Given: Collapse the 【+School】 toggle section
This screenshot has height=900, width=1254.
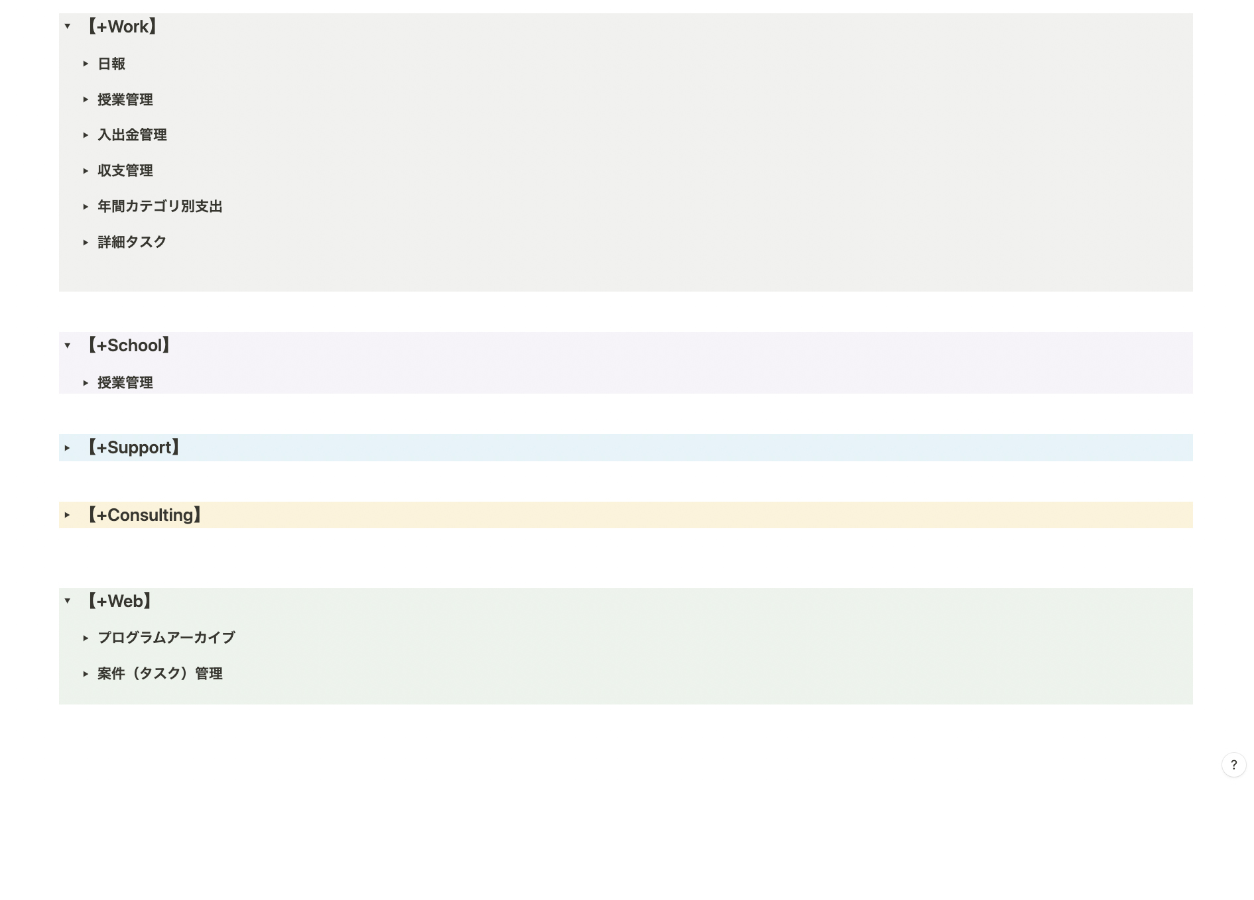Looking at the screenshot, I should coord(68,345).
